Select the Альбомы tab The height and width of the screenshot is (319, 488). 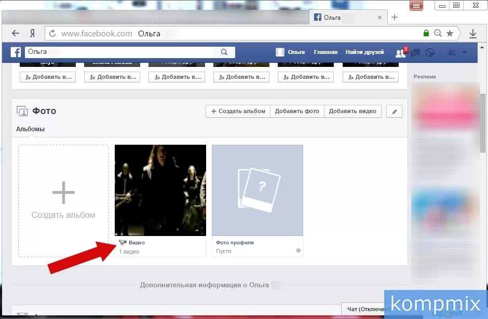[30, 129]
